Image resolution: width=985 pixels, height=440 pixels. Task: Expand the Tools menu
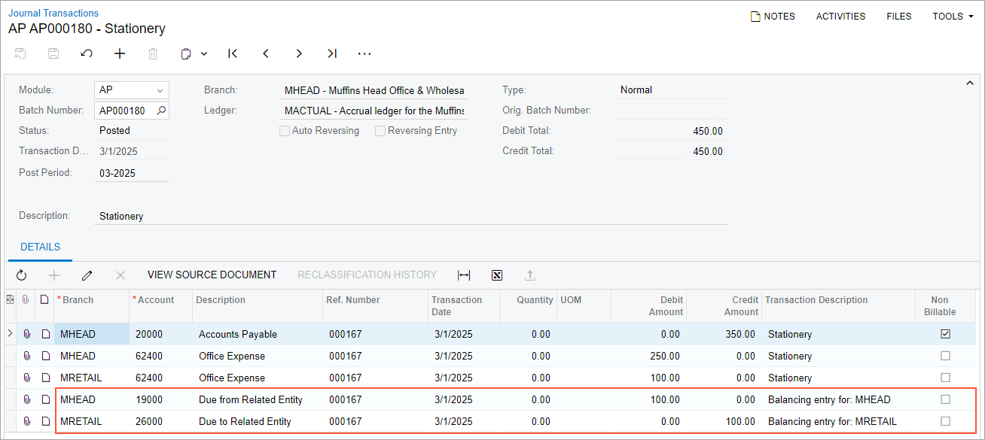[953, 16]
